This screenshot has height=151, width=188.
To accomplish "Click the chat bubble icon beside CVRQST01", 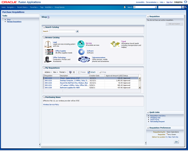I will pos(185,2).
